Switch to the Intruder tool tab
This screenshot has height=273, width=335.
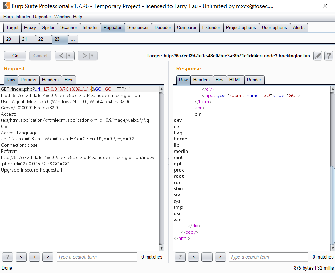tap(90, 28)
